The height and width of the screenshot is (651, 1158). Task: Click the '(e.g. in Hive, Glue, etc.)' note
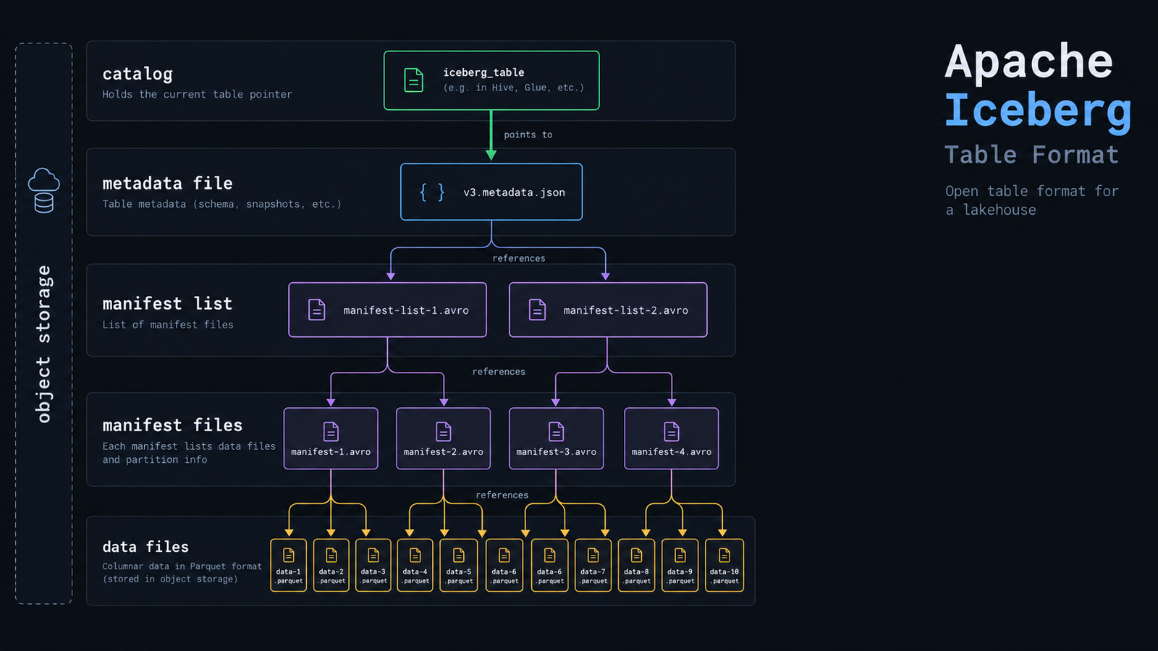[x=513, y=88]
